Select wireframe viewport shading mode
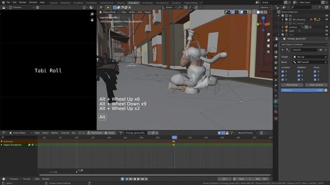 pyautogui.click(x=254, y=12)
